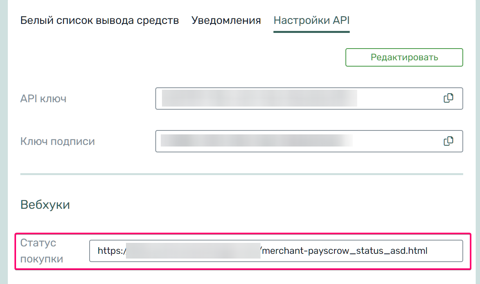Click the underline beneath Настройки API tab
480x284 pixels.
(x=311, y=32)
